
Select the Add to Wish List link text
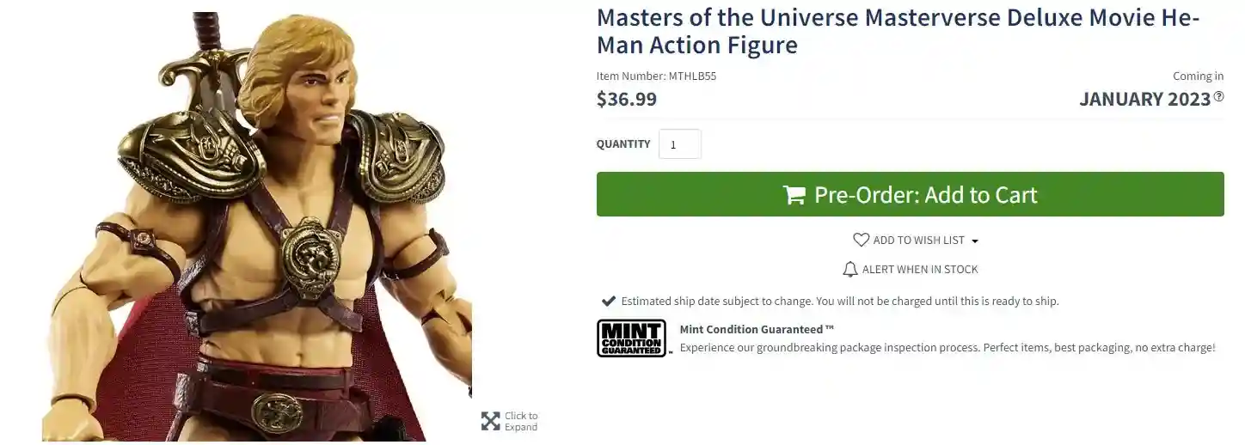(x=919, y=241)
